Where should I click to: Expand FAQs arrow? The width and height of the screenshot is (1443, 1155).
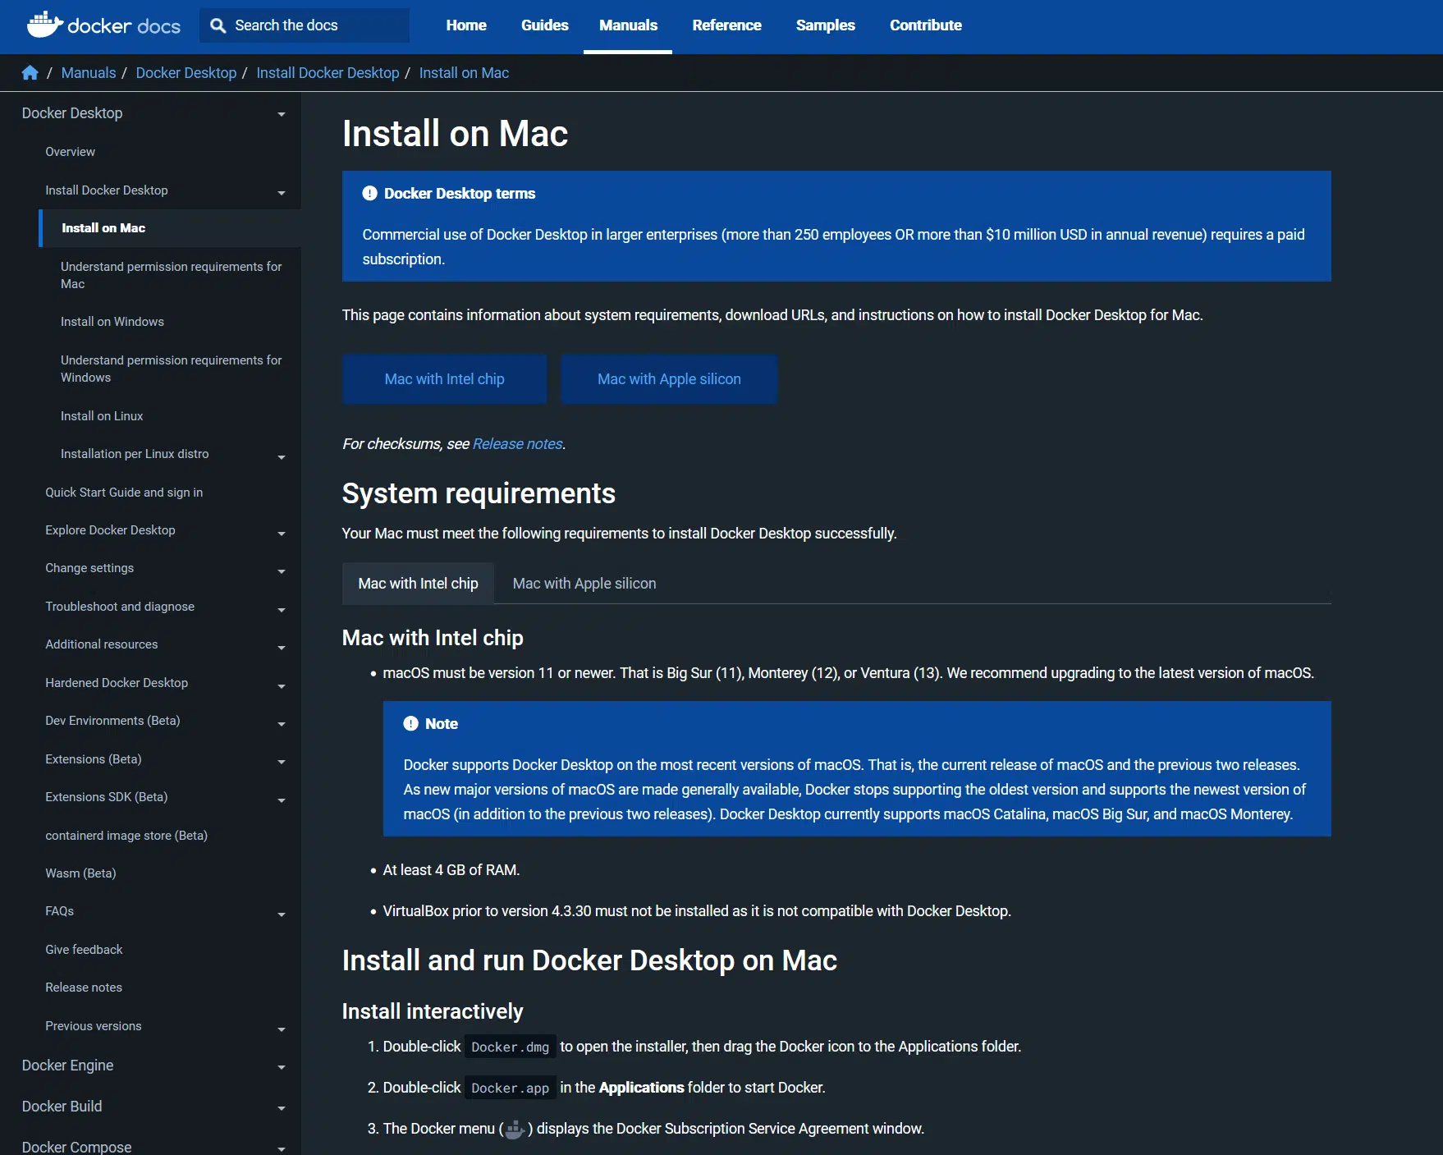282,914
